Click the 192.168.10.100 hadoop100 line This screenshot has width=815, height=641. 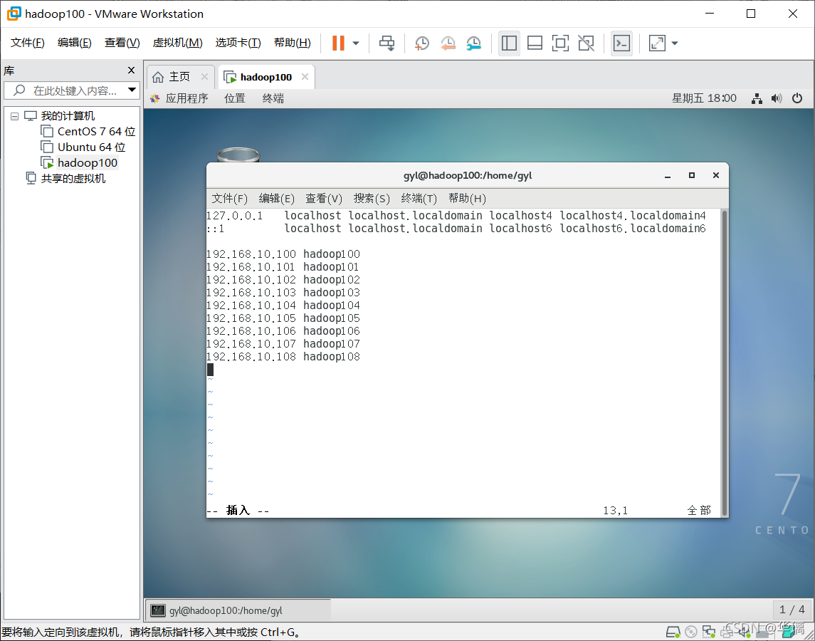click(283, 254)
